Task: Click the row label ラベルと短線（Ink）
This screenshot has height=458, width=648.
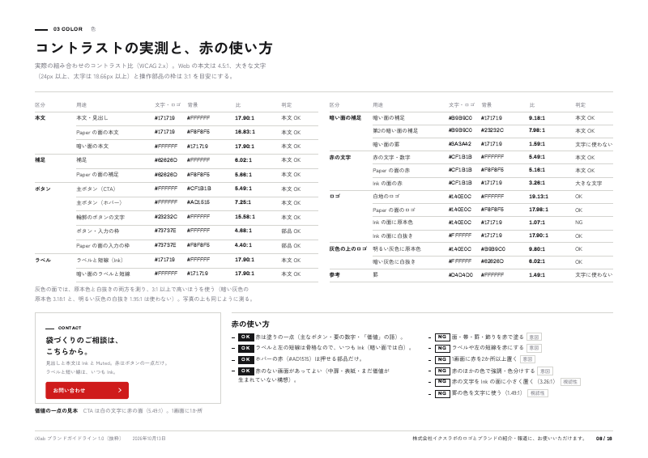Action: [100, 261]
